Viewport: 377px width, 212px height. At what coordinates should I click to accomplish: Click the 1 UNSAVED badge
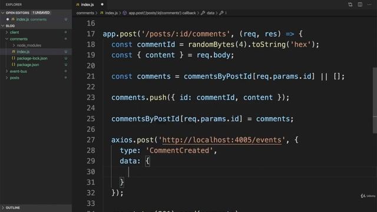point(41,12)
